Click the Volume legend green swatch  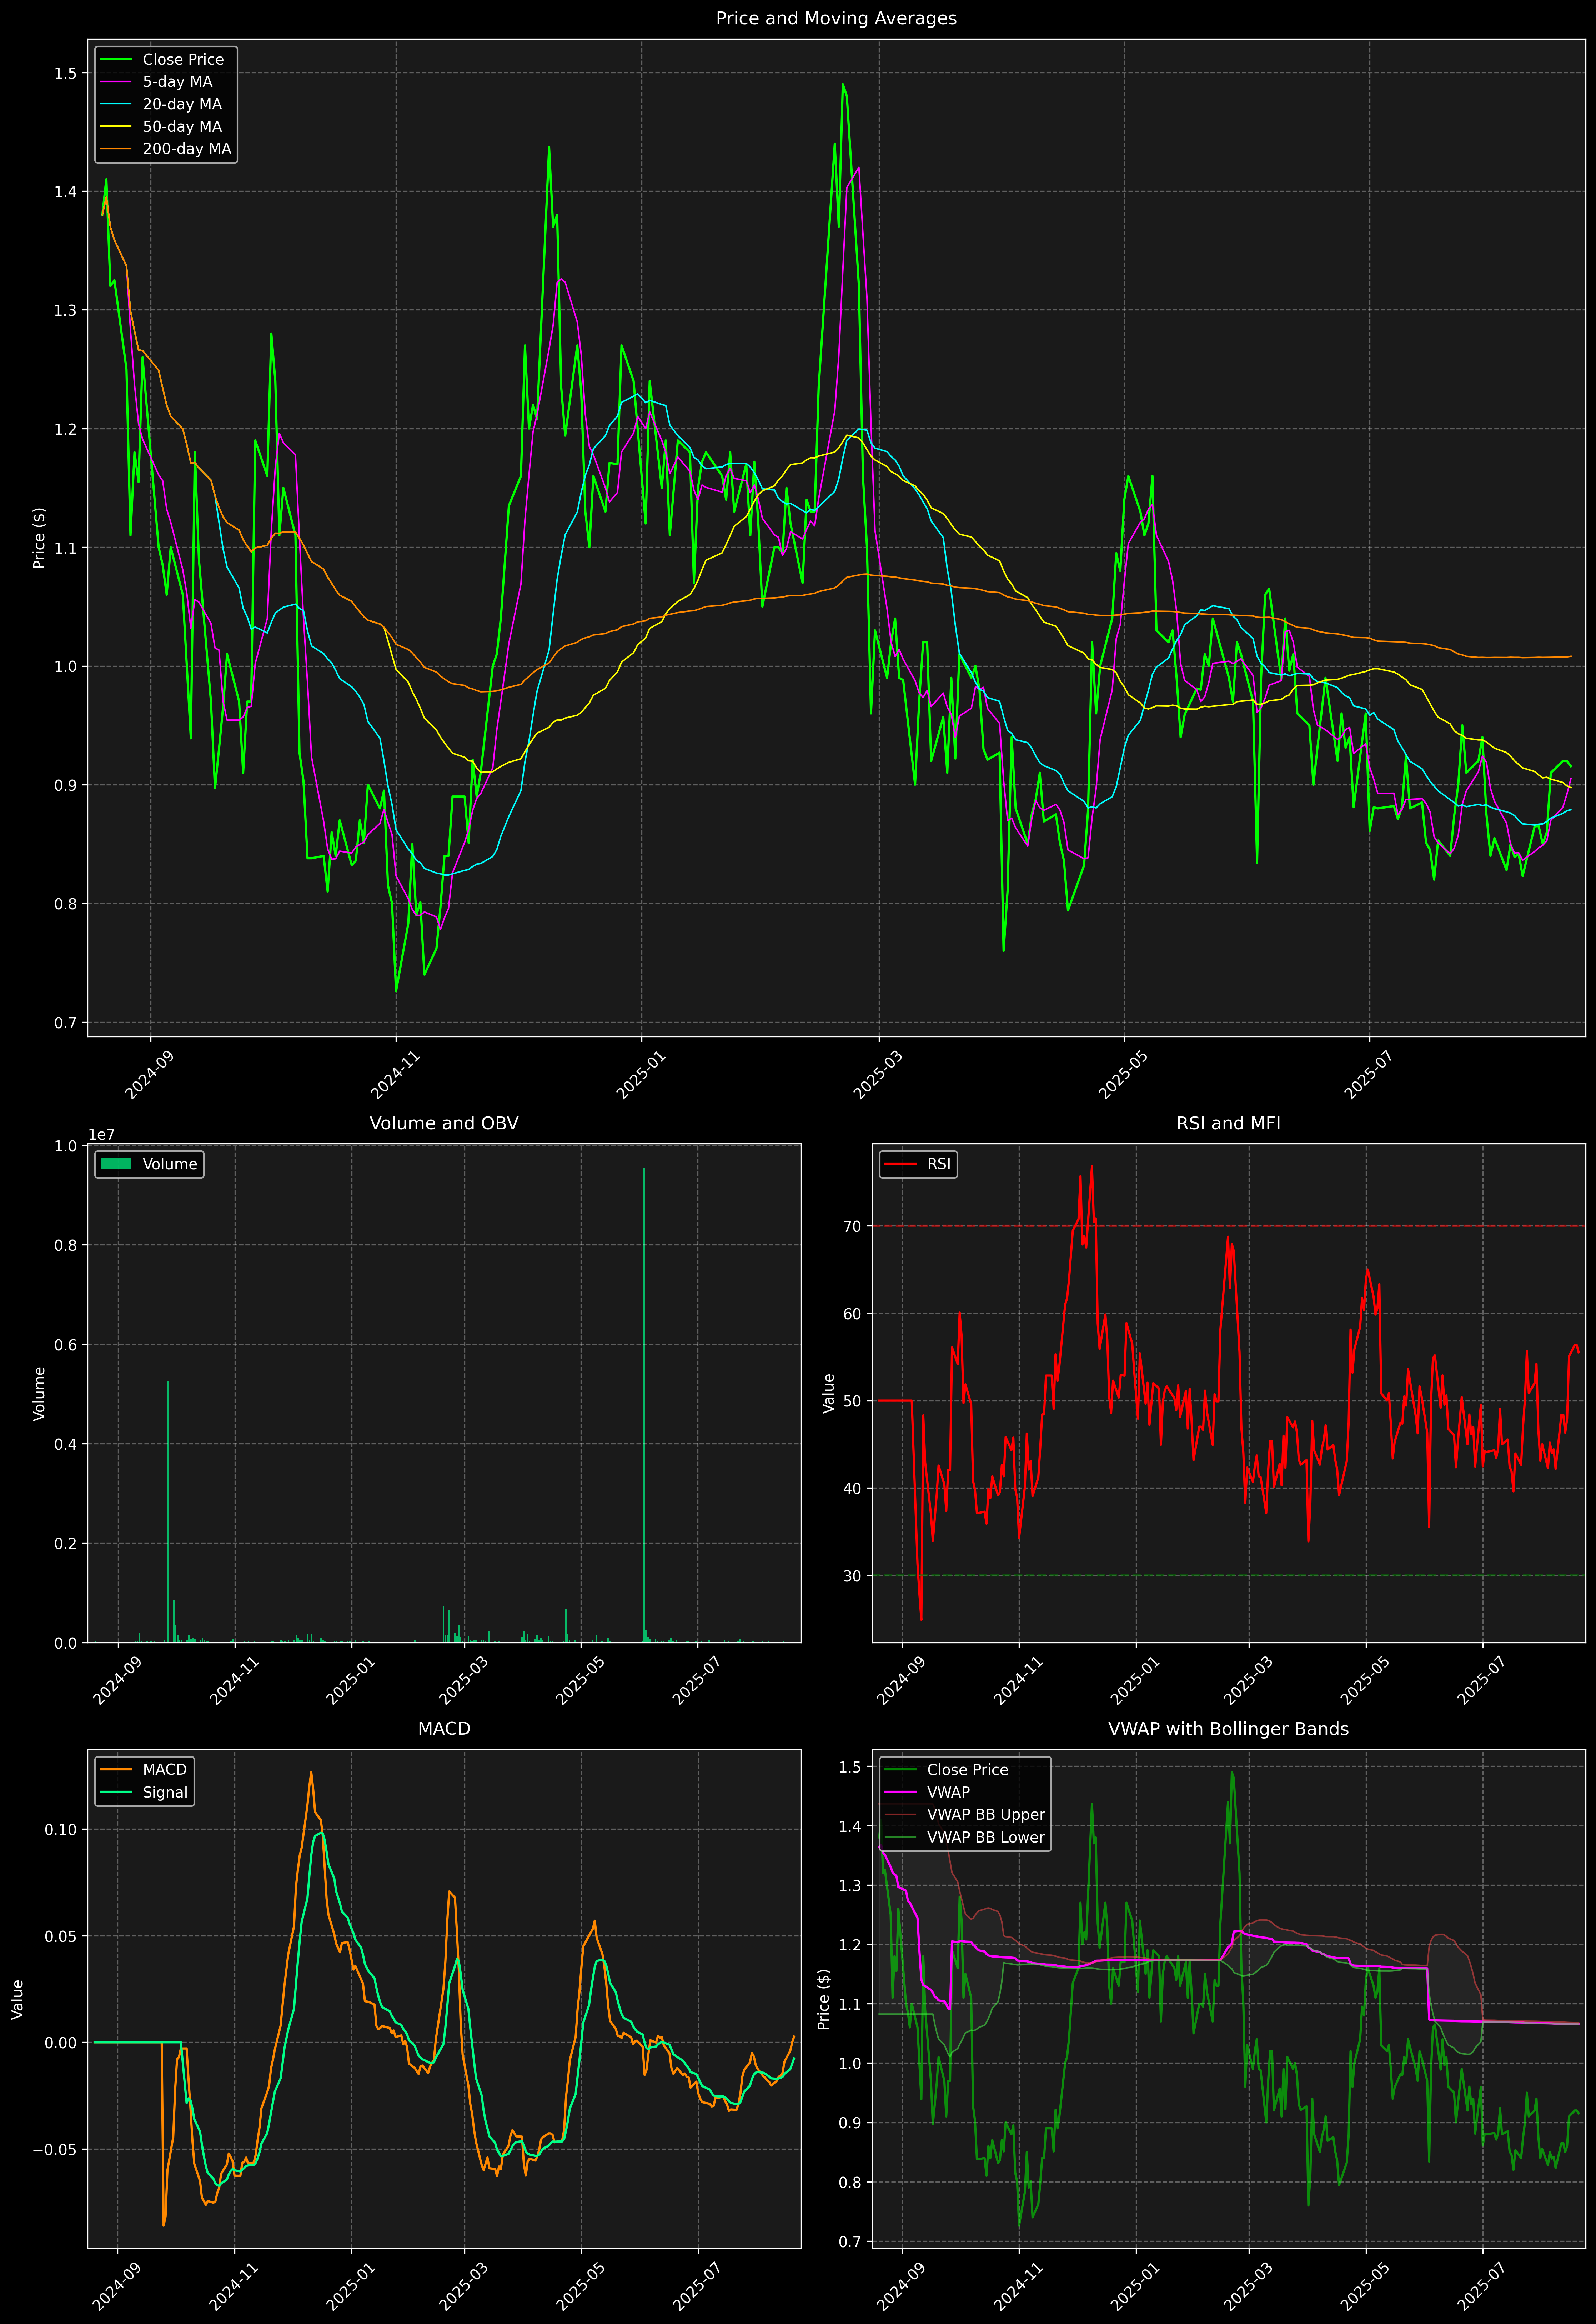tap(116, 1164)
